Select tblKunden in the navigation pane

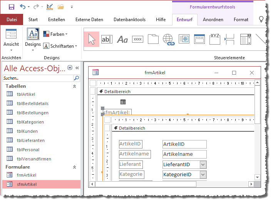point(27,131)
